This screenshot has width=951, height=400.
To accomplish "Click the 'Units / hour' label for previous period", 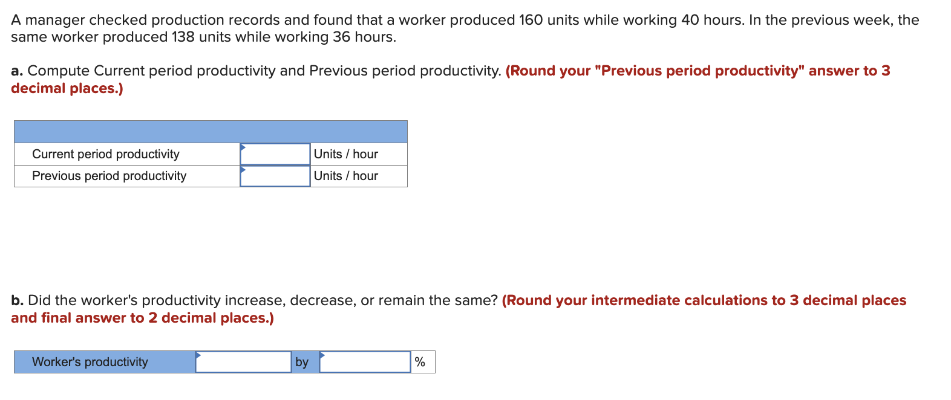I will click(345, 176).
